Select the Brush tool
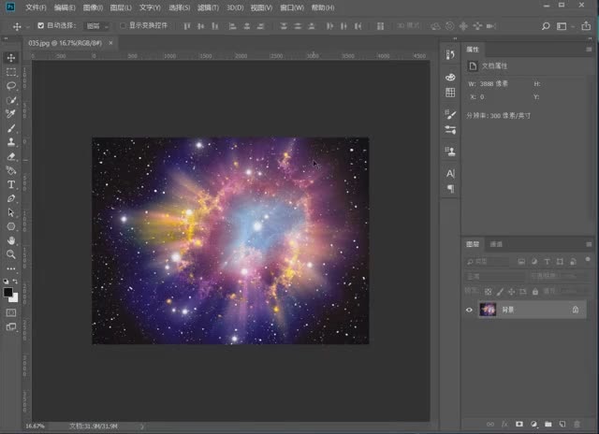Viewport: 599px width, 434px height. click(11, 128)
